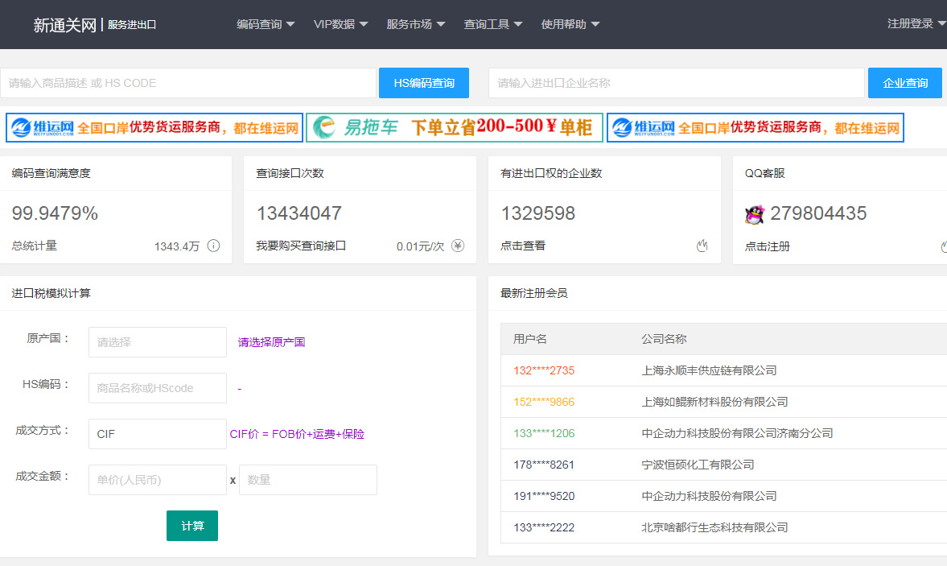Click the 企业查询 button

point(904,82)
